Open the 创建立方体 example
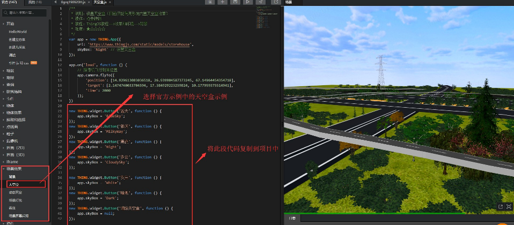This screenshot has width=514, height=225. pos(17,40)
